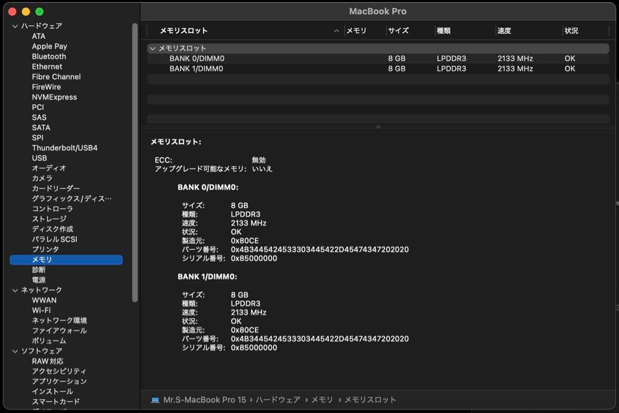Viewport: 619px width, 413px height.
Task: Select 診断 in the sidebar
Action: coord(38,269)
